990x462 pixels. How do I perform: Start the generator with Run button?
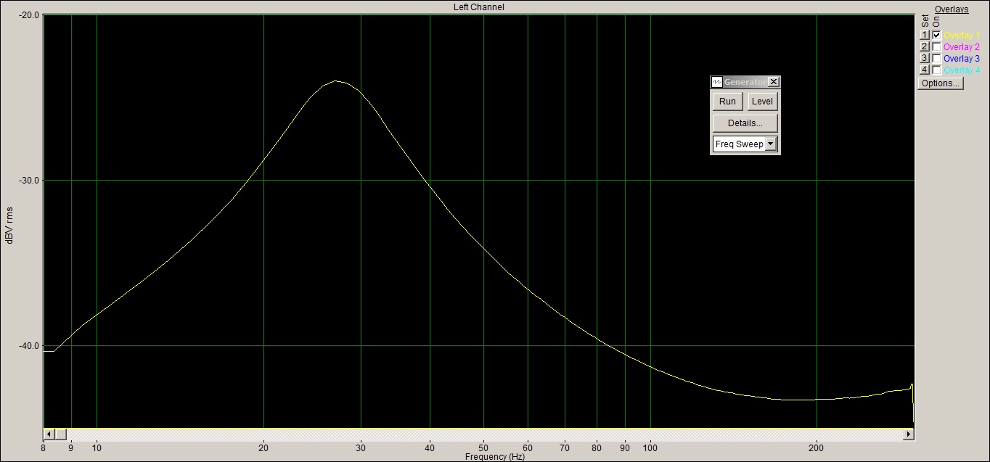point(727,102)
